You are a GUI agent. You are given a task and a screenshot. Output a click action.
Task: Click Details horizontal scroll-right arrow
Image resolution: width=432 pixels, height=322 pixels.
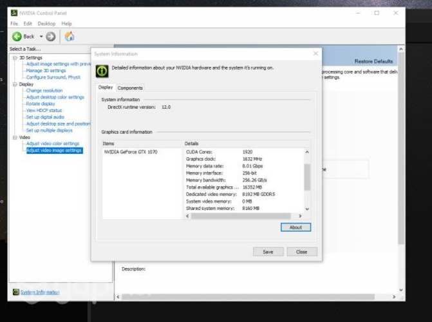point(300,216)
